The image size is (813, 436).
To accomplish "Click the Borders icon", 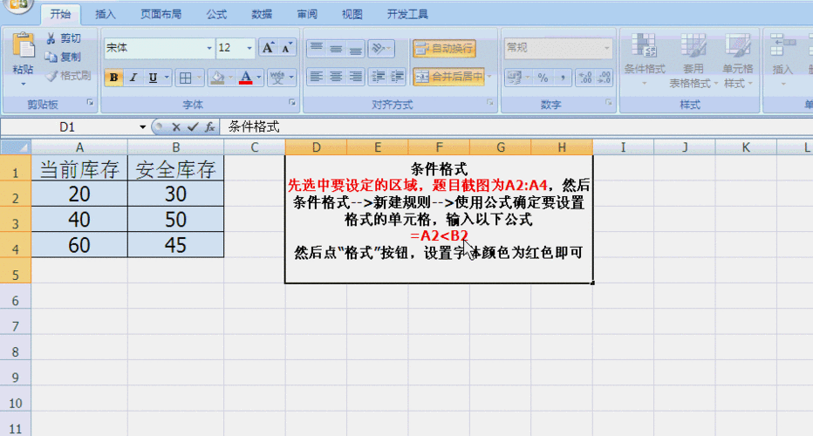I will pyautogui.click(x=185, y=78).
